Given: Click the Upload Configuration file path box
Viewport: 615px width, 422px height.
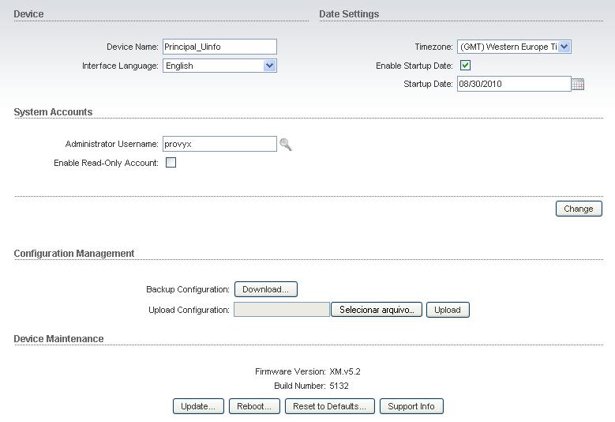Looking at the screenshot, I should 281,310.
